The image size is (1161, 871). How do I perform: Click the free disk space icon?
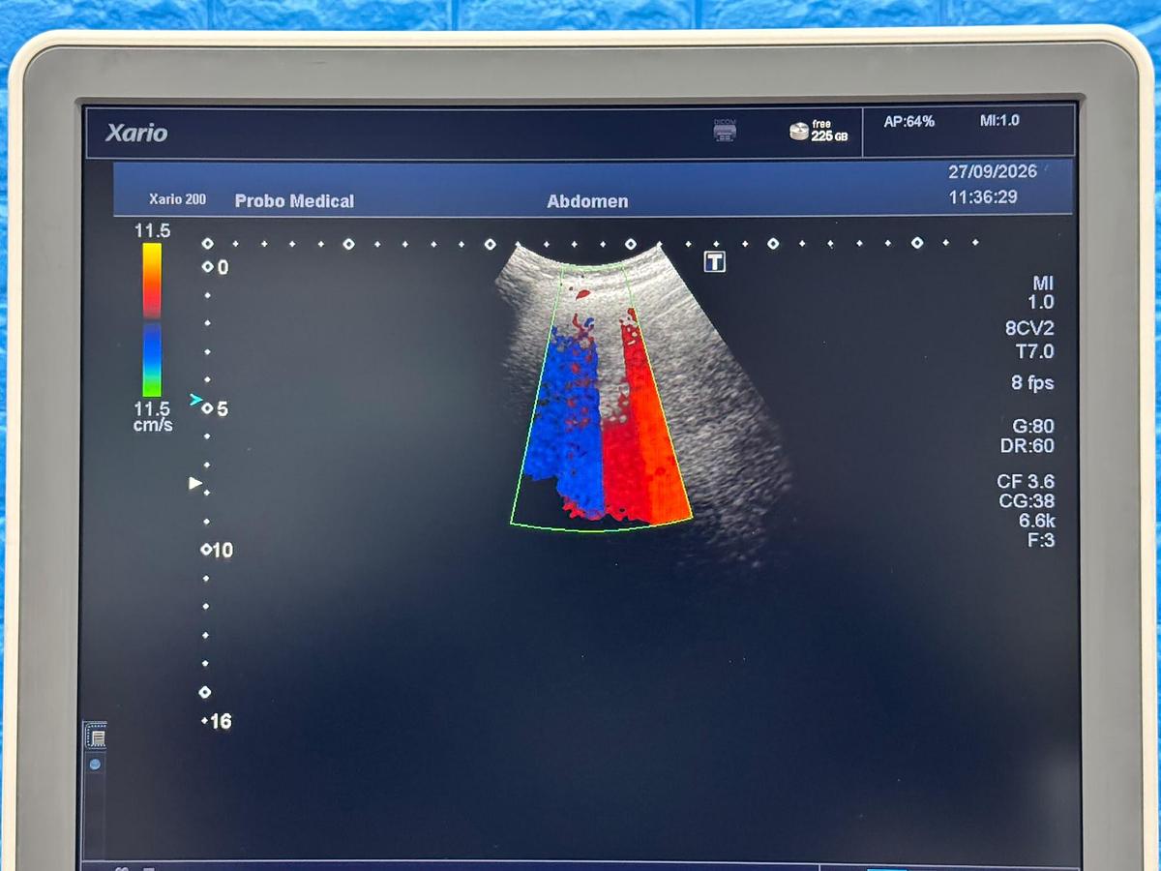[799, 132]
